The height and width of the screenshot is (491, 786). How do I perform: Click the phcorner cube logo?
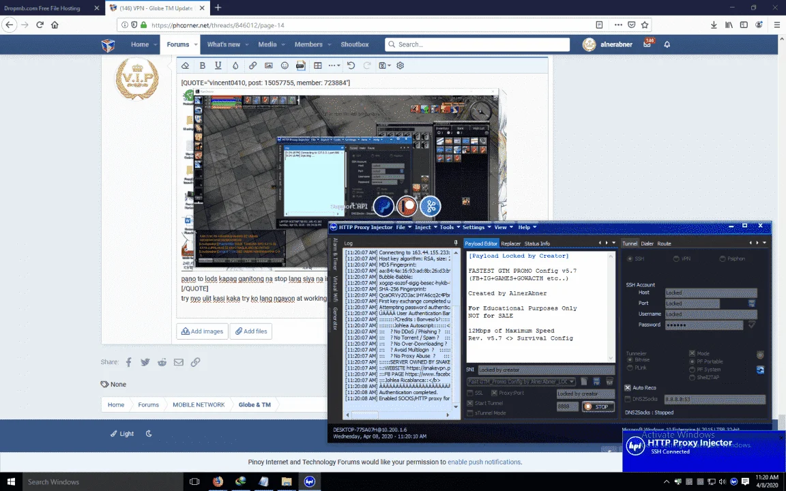tap(108, 45)
